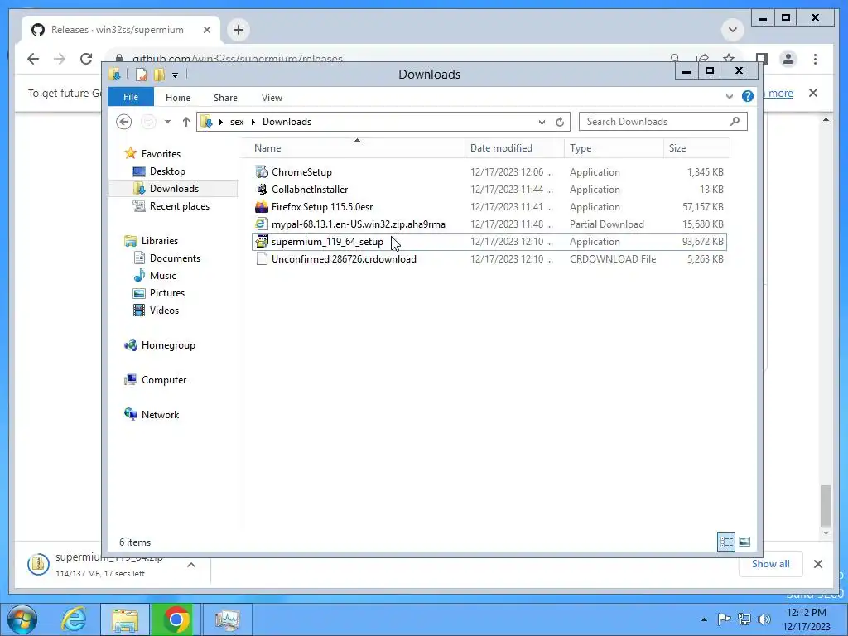
Task: Sort by Type column header
Action: [x=614, y=148]
